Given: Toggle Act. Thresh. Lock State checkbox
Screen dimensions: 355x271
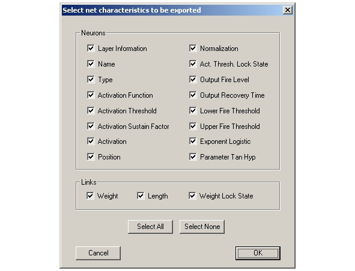Looking at the screenshot, I should pyautogui.click(x=193, y=64).
